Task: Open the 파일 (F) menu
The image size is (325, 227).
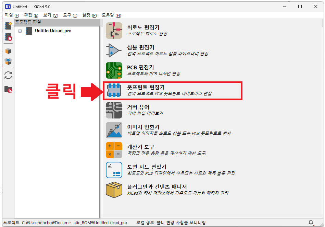Action: 12,15
